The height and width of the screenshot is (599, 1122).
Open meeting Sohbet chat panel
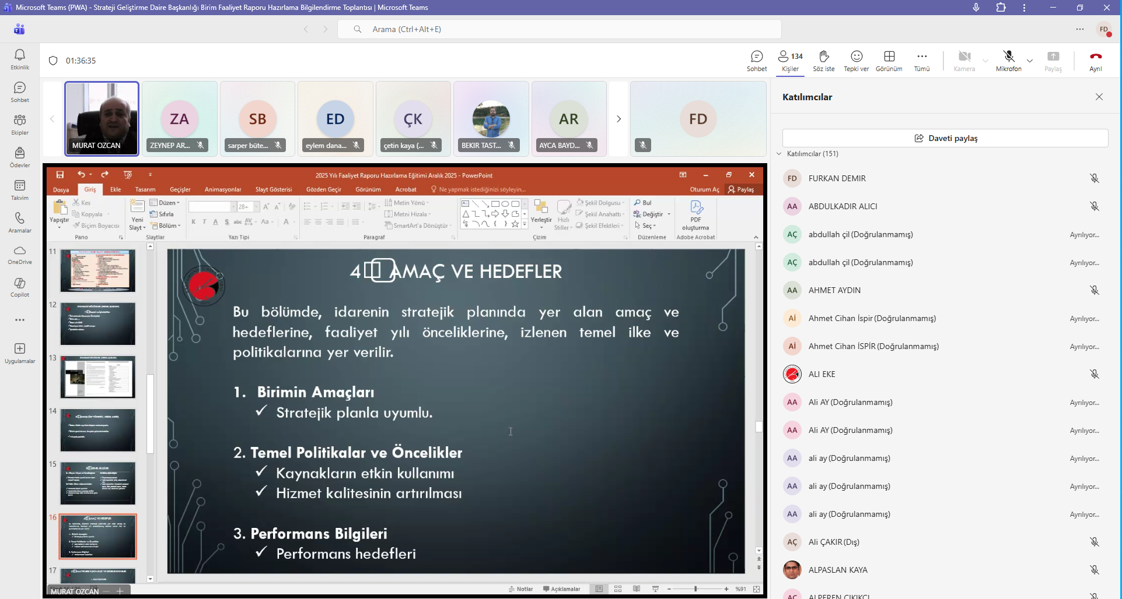pyautogui.click(x=757, y=61)
